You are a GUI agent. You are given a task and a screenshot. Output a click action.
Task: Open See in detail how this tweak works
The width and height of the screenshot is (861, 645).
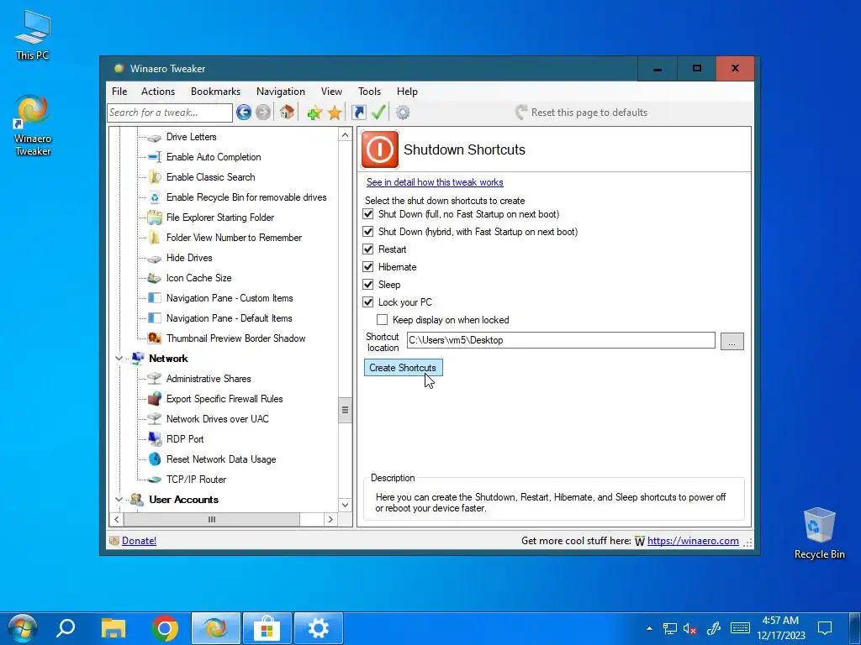coord(435,182)
